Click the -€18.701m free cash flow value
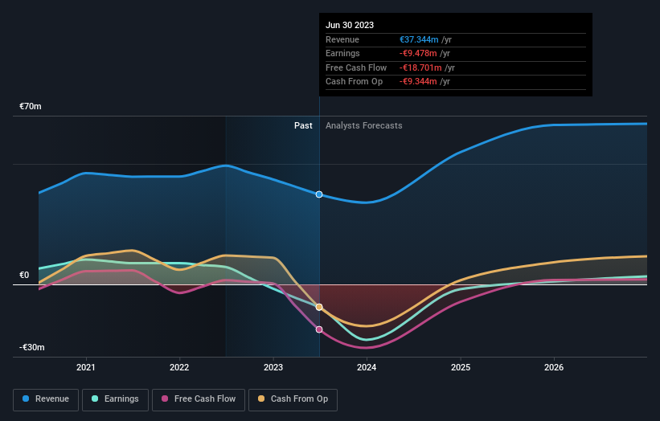660x421 pixels. tap(420, 67)
